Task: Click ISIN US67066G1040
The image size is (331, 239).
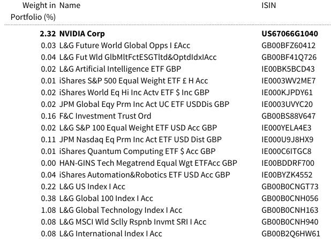Action: coord(290,34)
